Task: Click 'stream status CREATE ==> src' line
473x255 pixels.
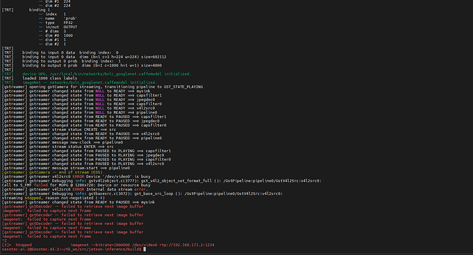Action: click(x=59, y=130)
